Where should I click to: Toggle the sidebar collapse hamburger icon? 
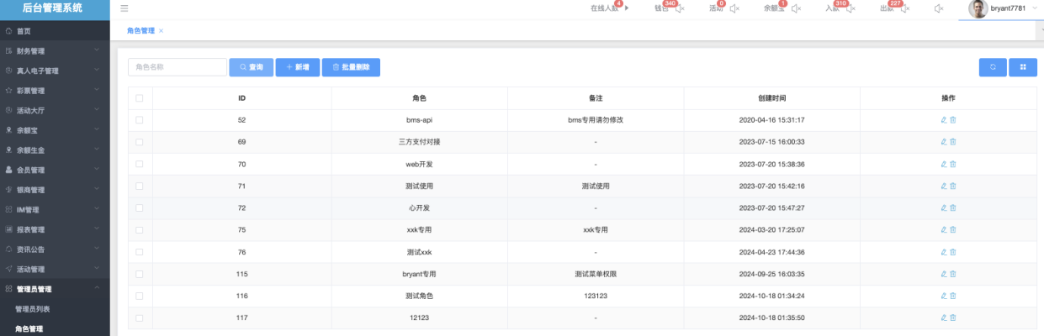point(125,8)
